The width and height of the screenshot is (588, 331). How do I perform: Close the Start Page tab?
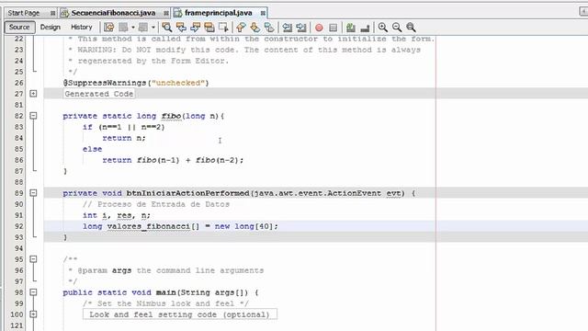[52, 13]
